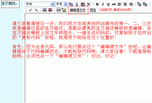Toggle Bold formatting
Screen dimensions: 152x103
[x=97, y=4]
